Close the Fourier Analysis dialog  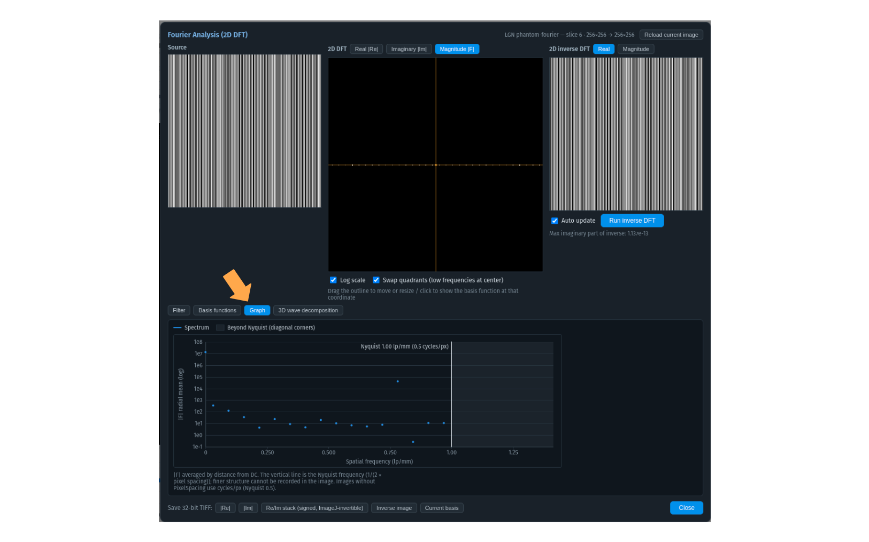[x=686, y=508]
